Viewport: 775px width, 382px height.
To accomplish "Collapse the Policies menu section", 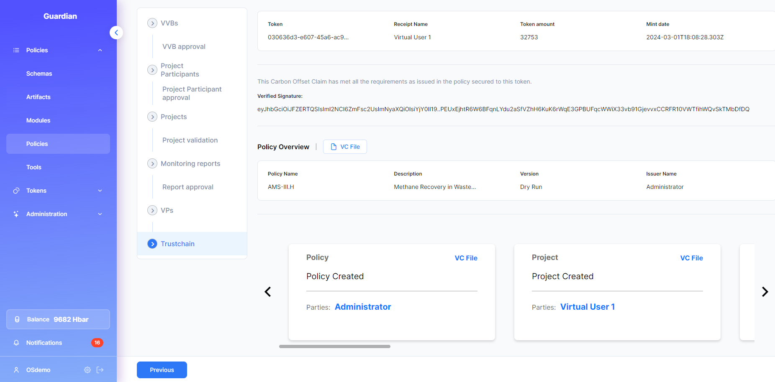I will pyautogui.click(x=100, y=50).
